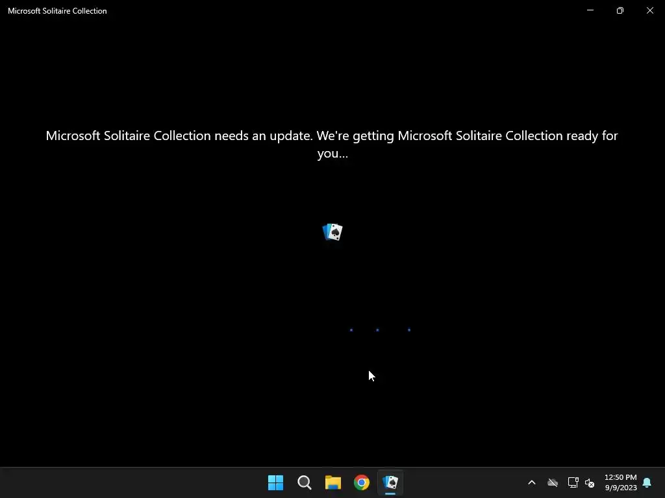Click the OneDrive cloud tray icon
The image size is (665, 498).
[x=552, y=482]
